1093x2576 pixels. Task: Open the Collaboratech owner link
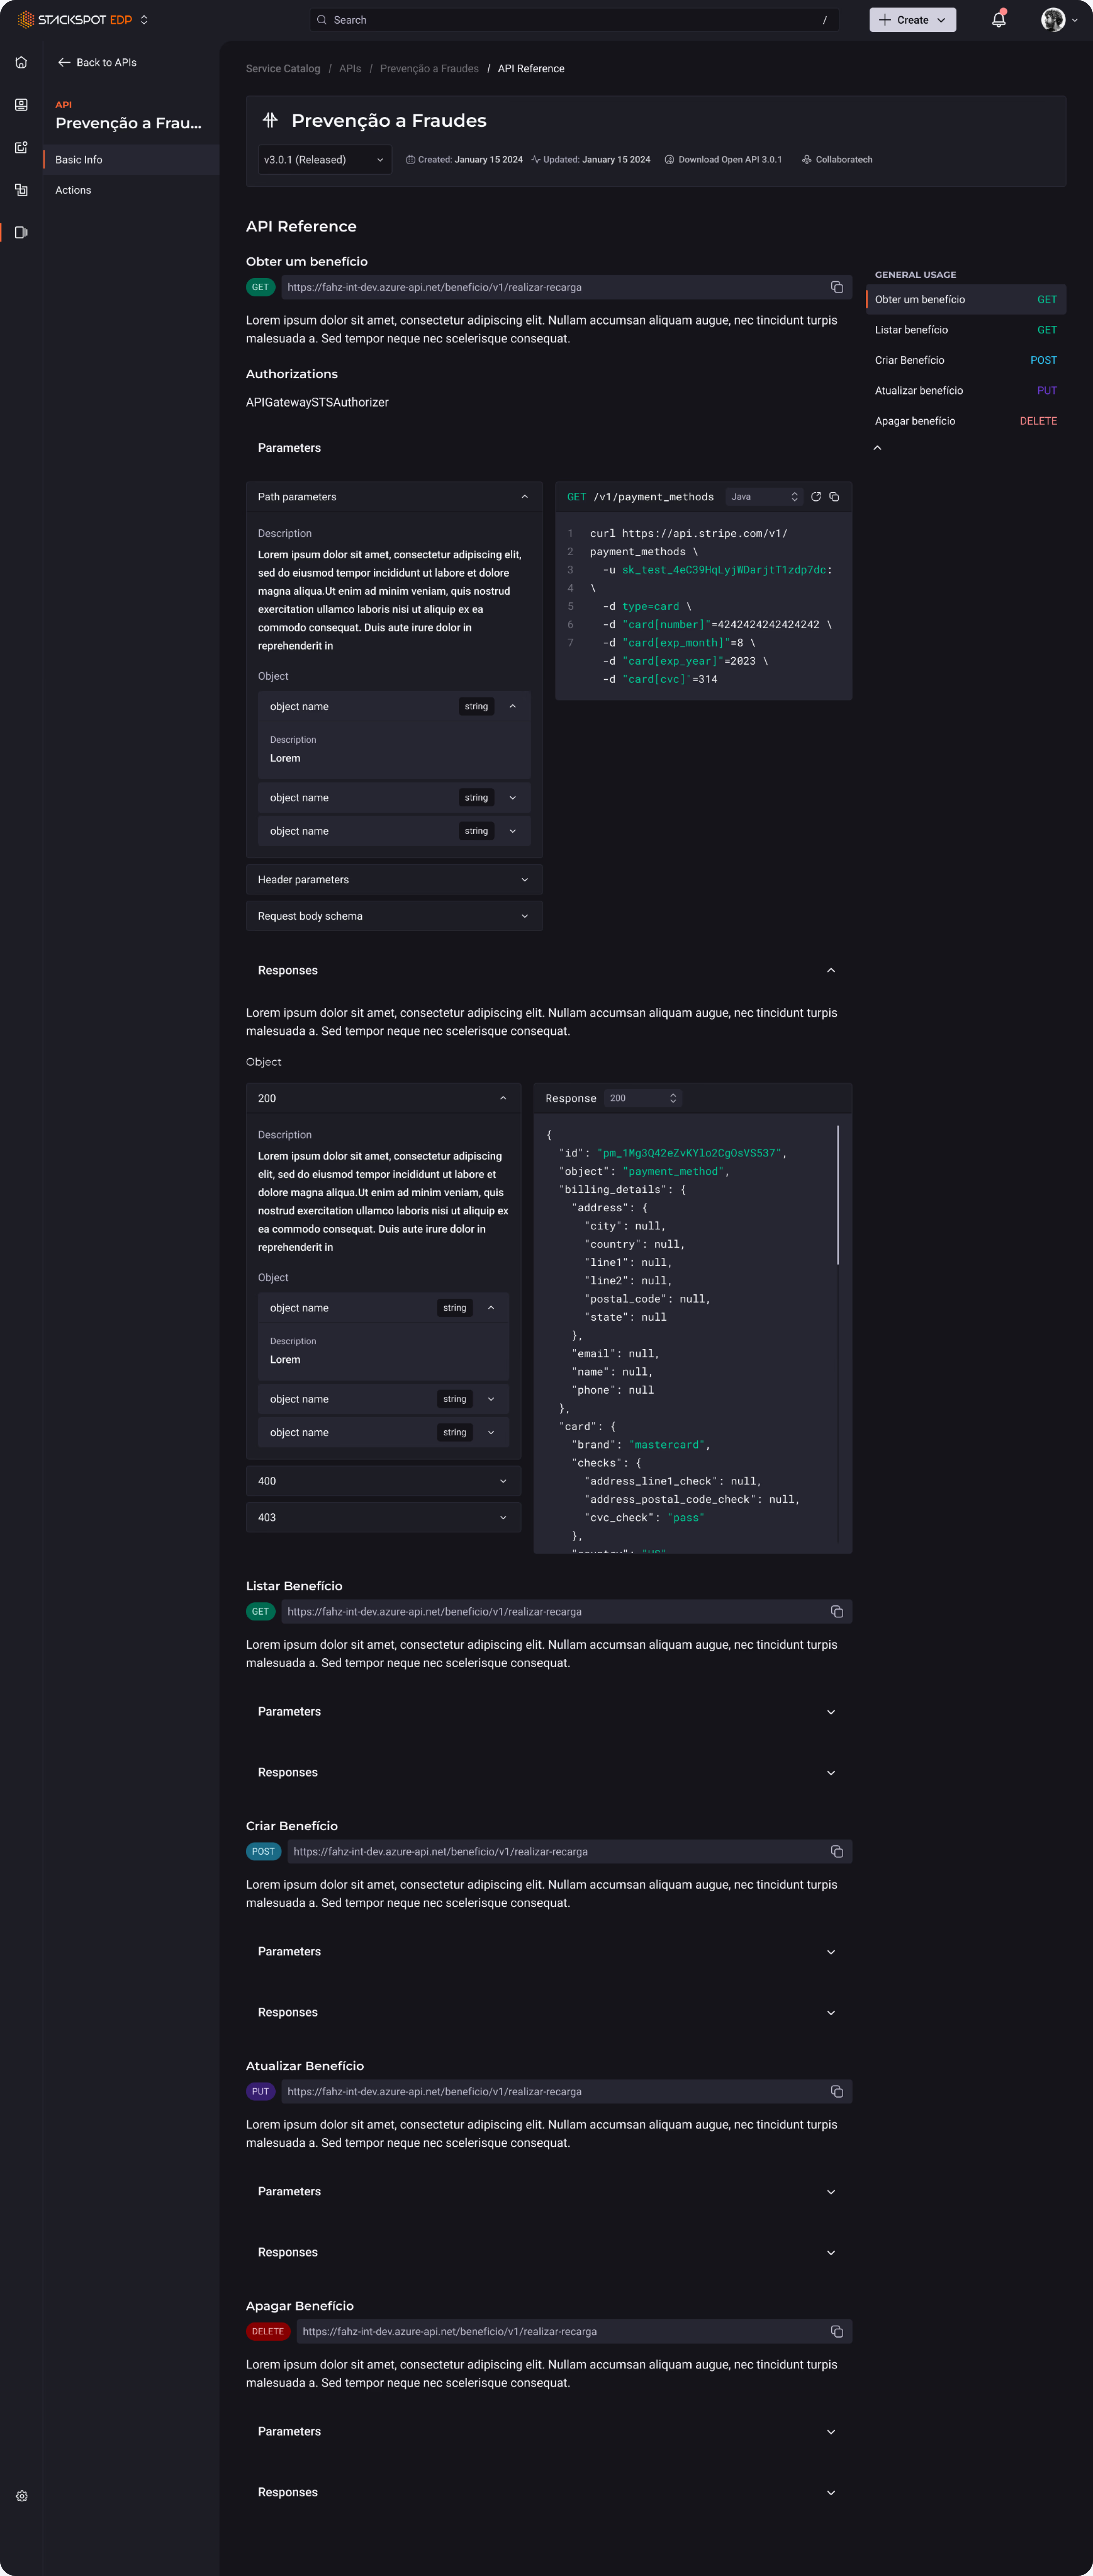[837, 160]
